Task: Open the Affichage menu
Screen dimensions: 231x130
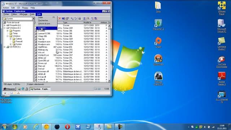Action: click(x=23, y=14)
